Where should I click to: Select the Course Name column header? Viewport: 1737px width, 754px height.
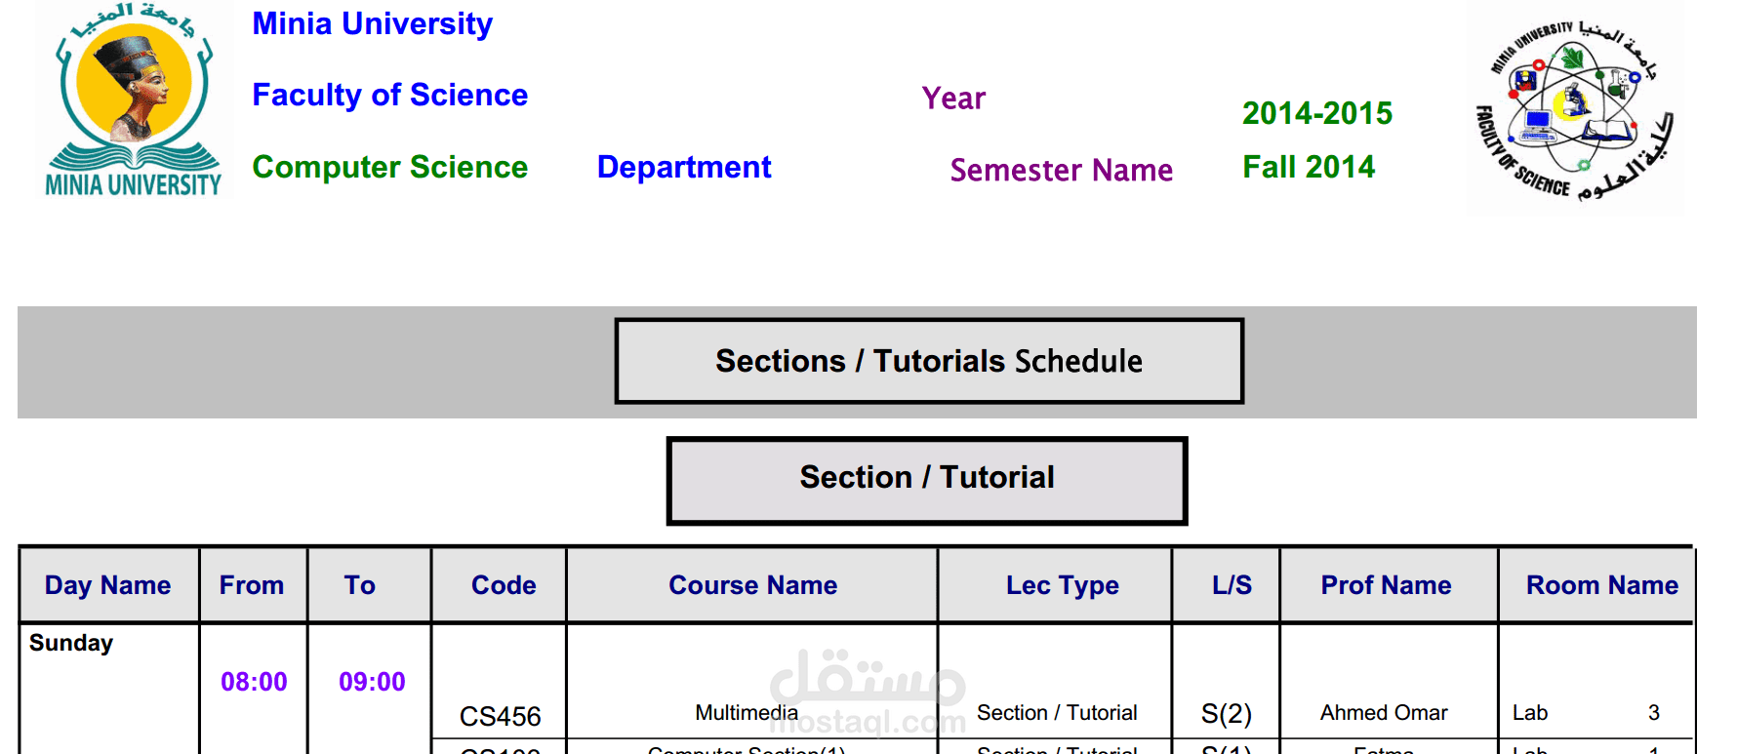tap(752, 585)
